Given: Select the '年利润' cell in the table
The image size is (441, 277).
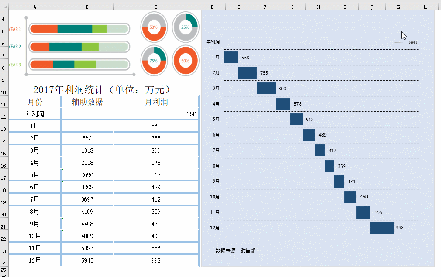Looking at the screenshot, I should coord(34,114).
